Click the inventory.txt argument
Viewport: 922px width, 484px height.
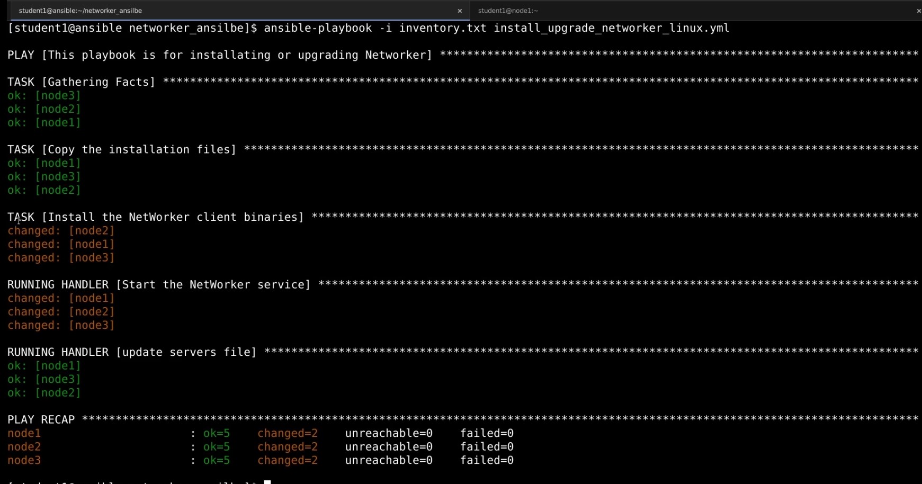(443, 28)
